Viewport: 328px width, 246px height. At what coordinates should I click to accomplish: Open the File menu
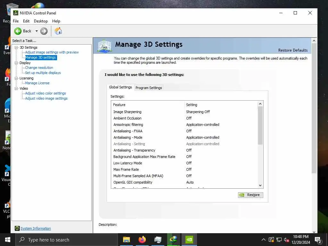(x=16, y=21)
